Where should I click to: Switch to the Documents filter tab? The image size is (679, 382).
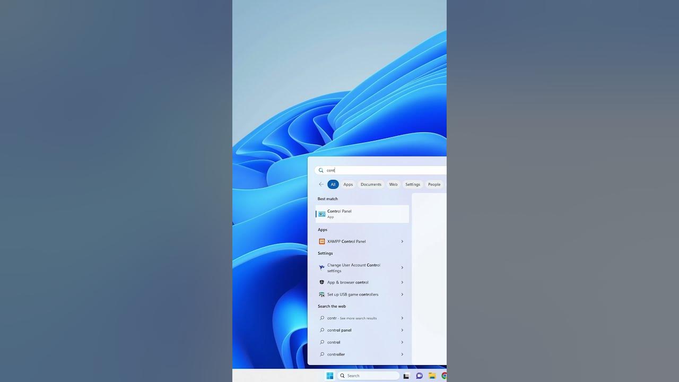371,185
